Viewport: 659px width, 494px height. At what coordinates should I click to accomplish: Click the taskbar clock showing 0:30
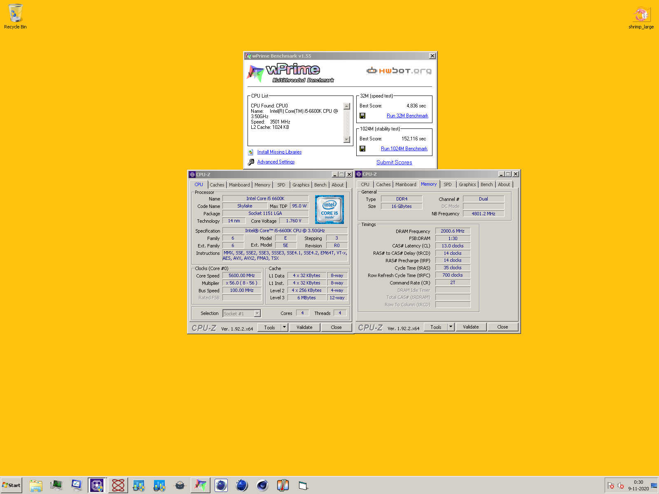pos(638,482)
